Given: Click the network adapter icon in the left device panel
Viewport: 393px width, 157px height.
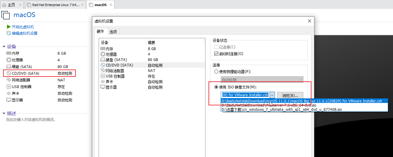Looking at the screenshot, I should point(9,80).
